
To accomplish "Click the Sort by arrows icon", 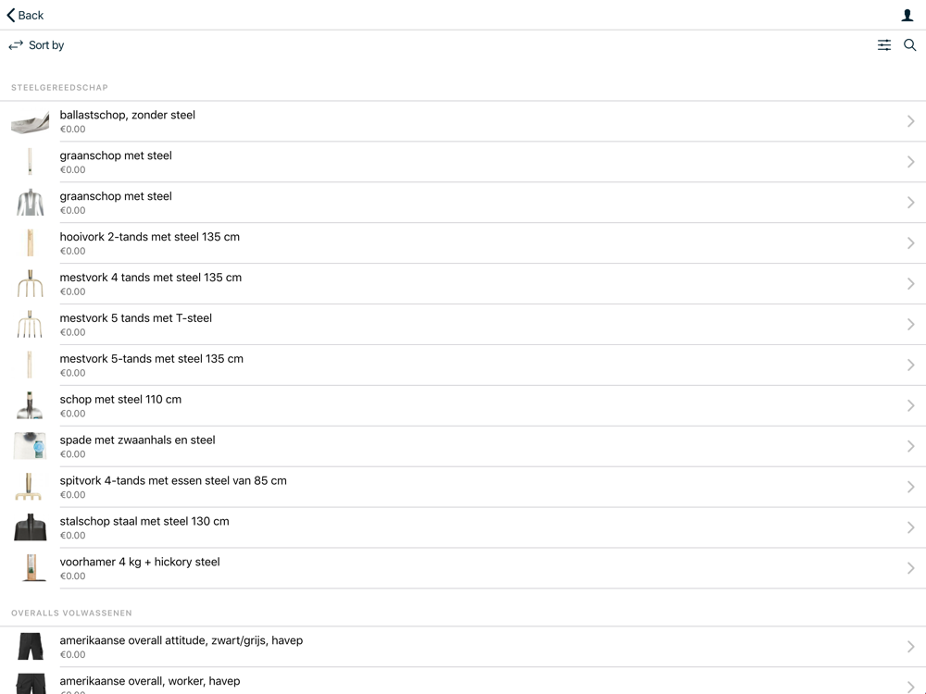I will (x=16, y=44).
